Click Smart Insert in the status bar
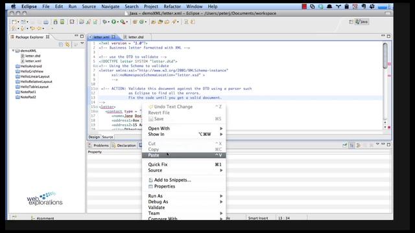The height and width of the screenshot is (233, 415). pyautogui.click(x=258, y=218)
